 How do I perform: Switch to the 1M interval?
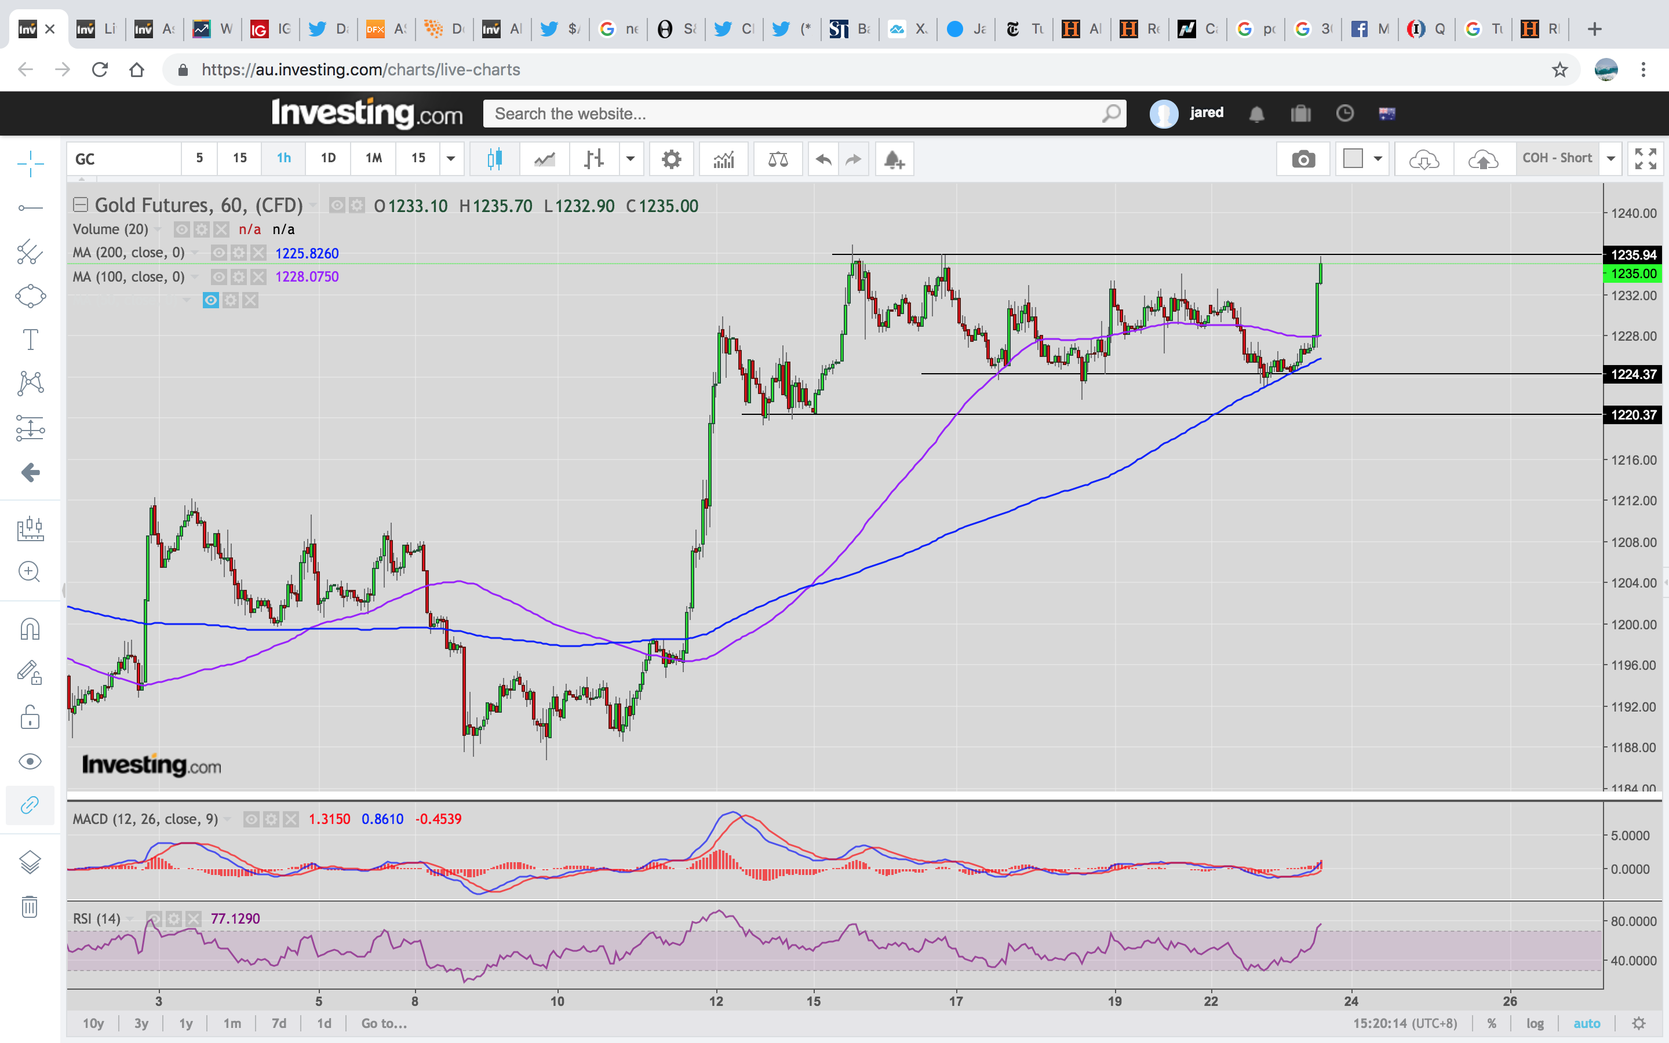tap(374, 158)
